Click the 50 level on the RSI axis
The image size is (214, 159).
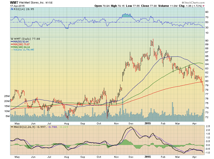tap(207, 22)
